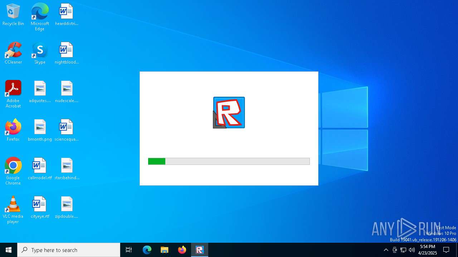Open the network status tray icon
Viewport: 458px width, 257px height.
click(x=403, y=250)
